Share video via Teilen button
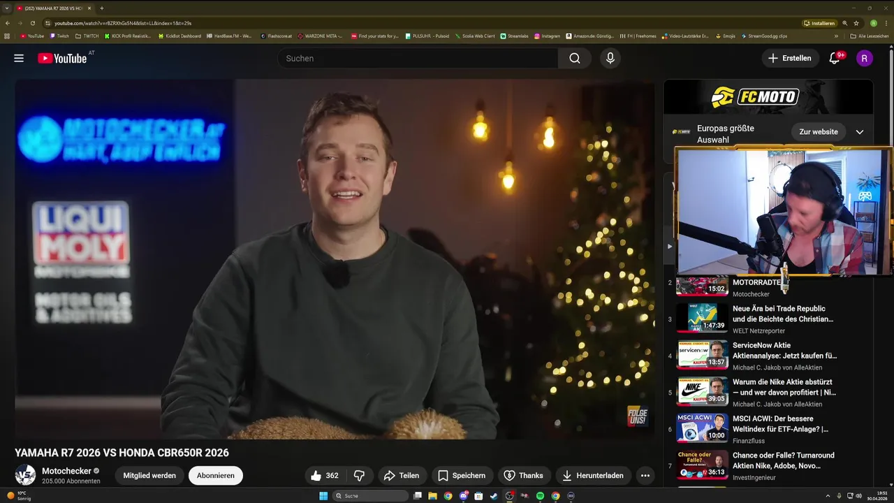 coord(402,476)
